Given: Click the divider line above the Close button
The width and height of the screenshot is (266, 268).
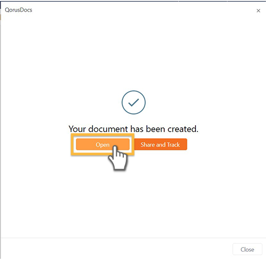Looking at the screenshot, I should point(134,238).
